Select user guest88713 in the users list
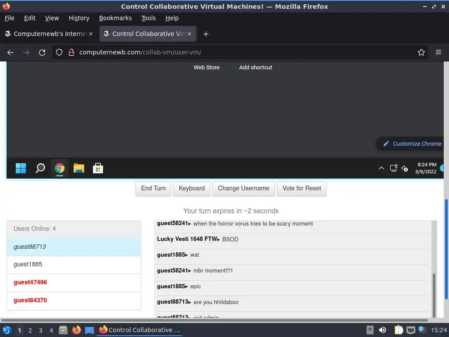449x337 pixels. [74, 247]
